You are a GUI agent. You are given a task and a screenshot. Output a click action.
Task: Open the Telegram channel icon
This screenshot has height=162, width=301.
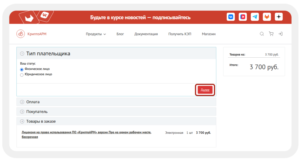(x=255, y=17)
